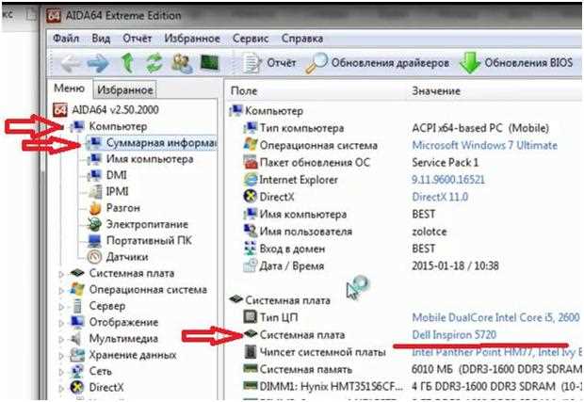The height and width of the screenshot is (402, 584).
Task: Open the Справка menu
Action: (302, 39)
